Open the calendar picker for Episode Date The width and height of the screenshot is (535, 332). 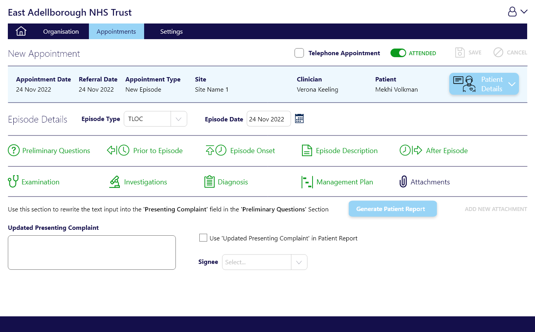(299, 119)
